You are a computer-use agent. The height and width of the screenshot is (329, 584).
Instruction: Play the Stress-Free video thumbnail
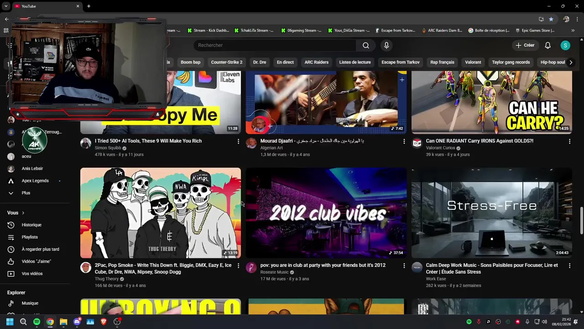click(492, 213)
